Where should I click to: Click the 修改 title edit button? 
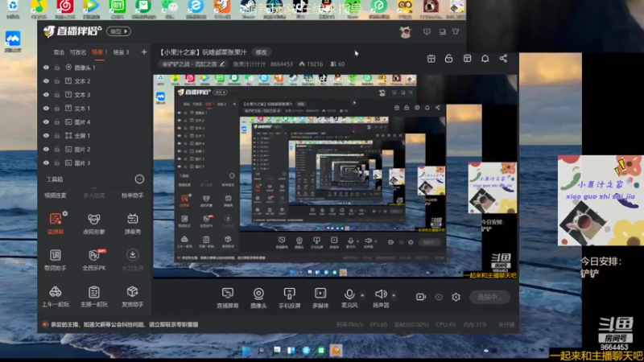(261, 52)
